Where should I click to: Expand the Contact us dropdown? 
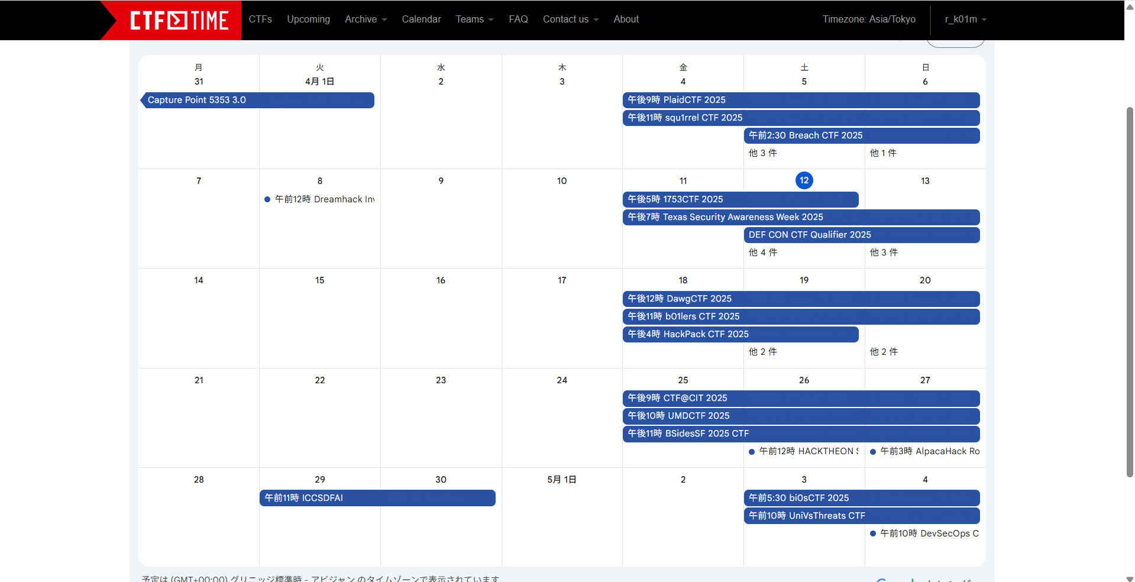571,20
